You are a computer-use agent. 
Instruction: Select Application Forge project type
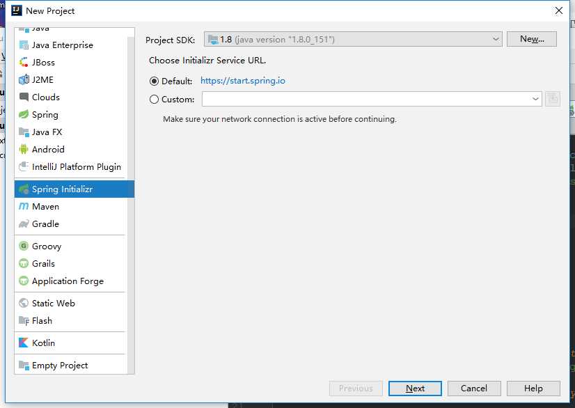71,281
